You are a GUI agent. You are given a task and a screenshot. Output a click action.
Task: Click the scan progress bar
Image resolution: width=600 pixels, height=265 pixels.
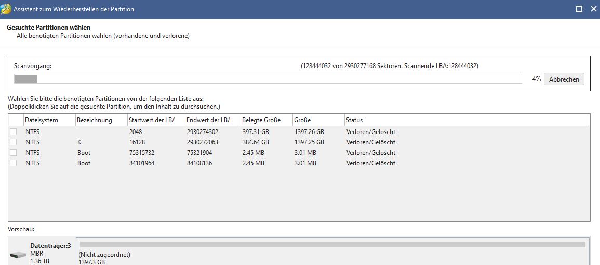point(268,79)
